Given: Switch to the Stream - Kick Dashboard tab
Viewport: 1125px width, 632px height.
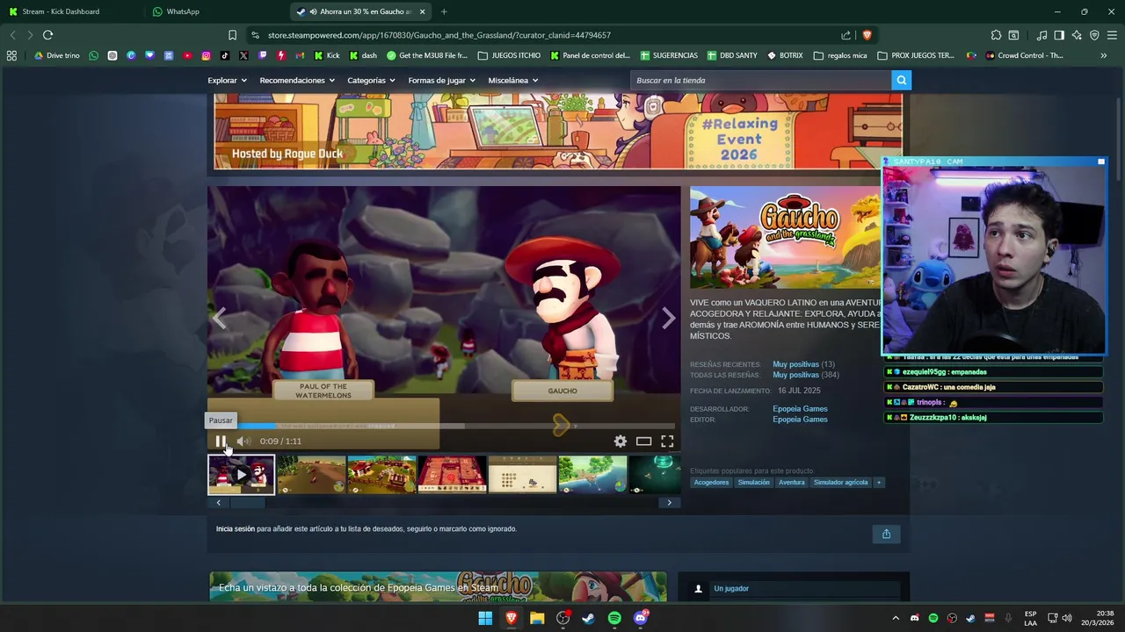Looking at the screenshot, I should click(70, 11).
